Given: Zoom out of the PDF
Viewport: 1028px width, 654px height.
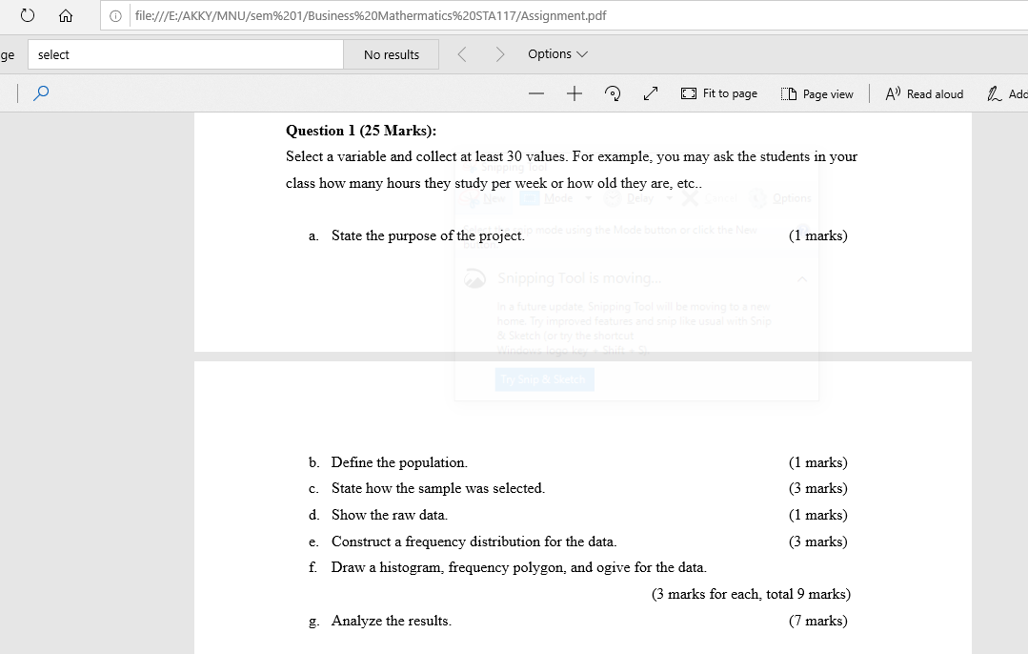Looking at the screenshot, I should [x=535, y=92].
